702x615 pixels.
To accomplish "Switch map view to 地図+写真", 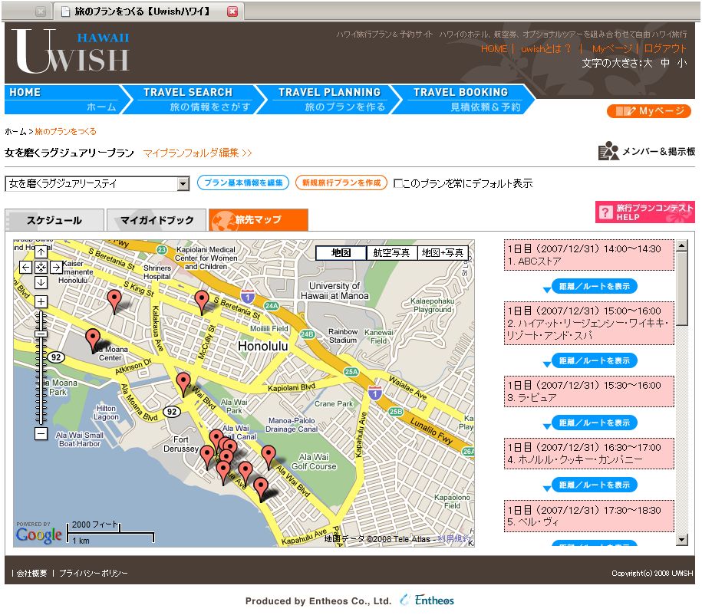I will pyautogui.click(x=443, y=253).
